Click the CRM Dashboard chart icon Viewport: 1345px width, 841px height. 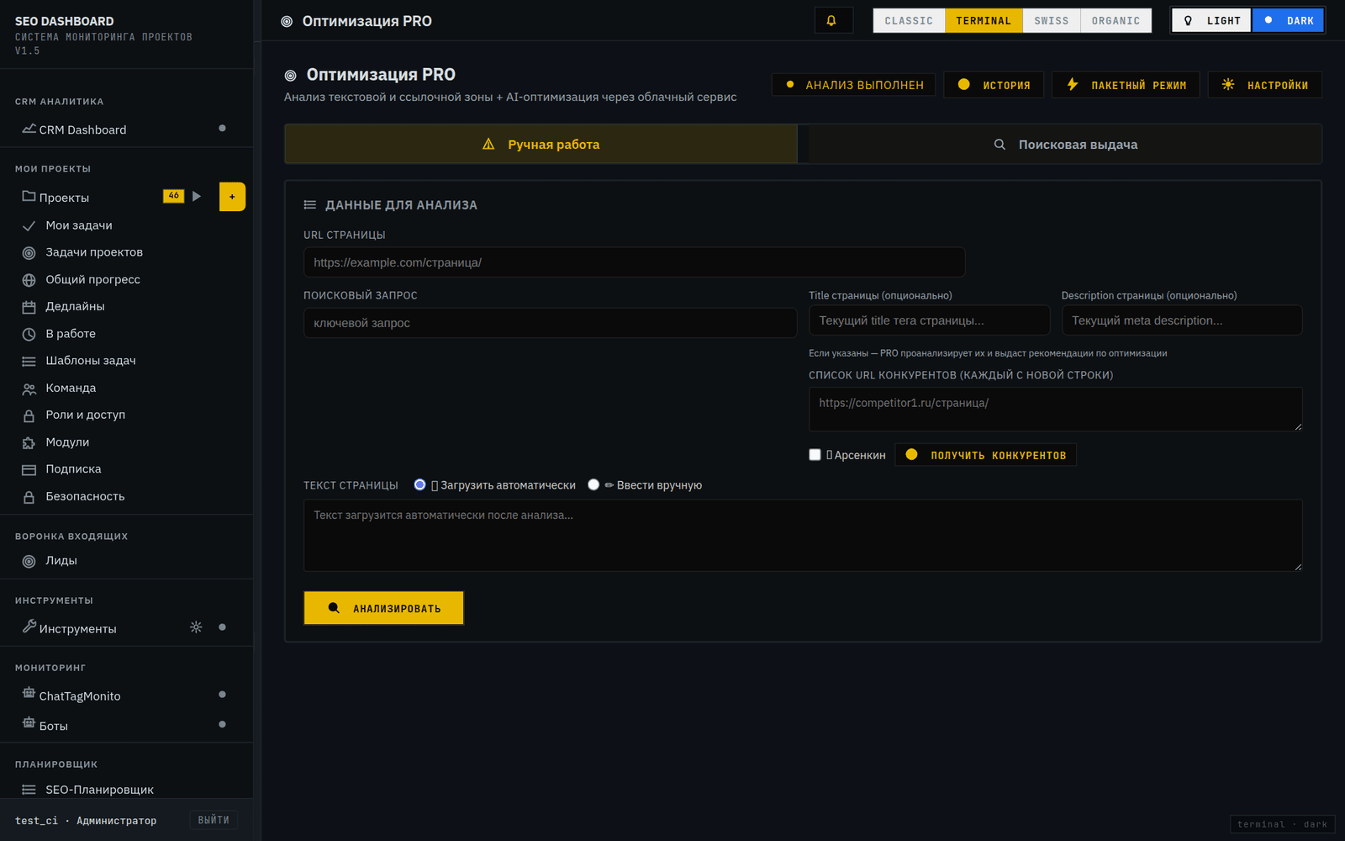[29, 129]
